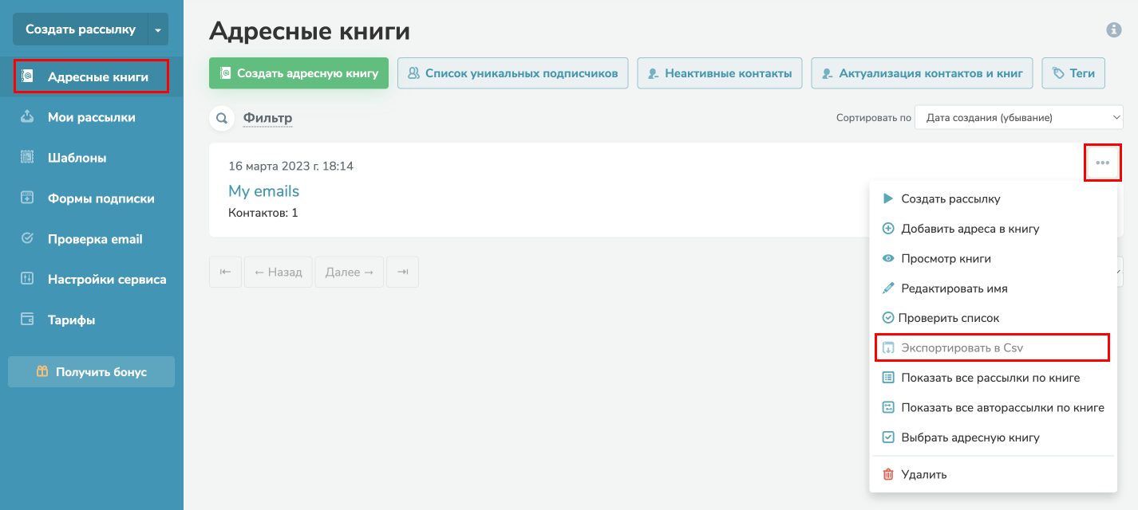Image resolution: width=1138 pixels, height=510 pixels.
Task: Open the Тарифы section icon
Action: pyautogui.click(x=27, y=319)
